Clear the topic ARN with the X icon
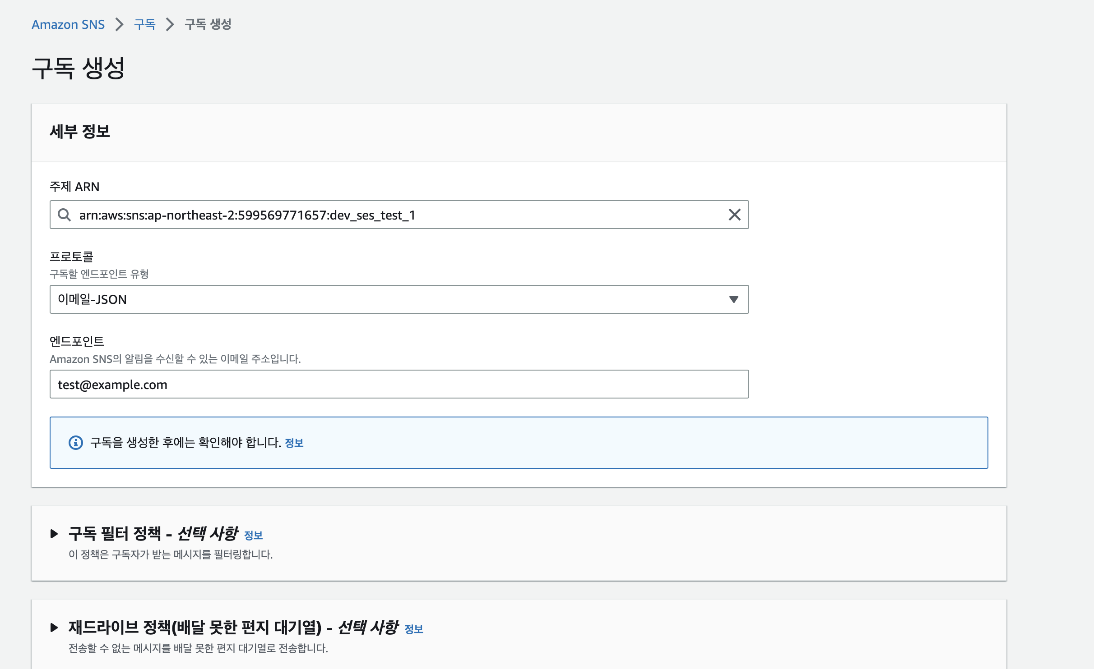 point(734,215)
